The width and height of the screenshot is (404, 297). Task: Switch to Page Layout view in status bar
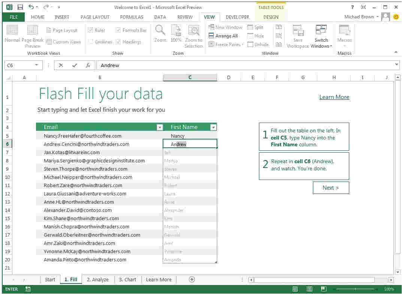(309, 289)
